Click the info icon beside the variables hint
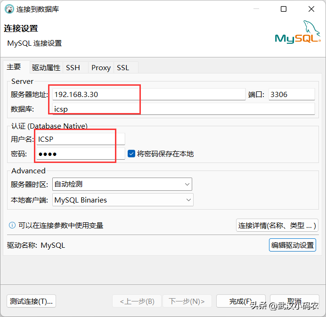Viewport: 326px width, 317px height. (x=12, y=225)
